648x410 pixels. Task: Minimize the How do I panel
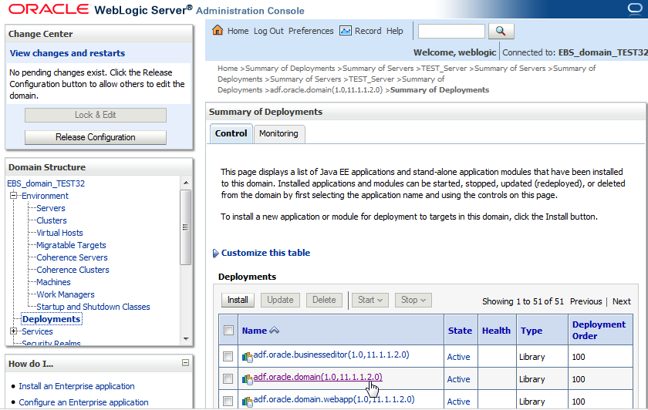(186, 362)
